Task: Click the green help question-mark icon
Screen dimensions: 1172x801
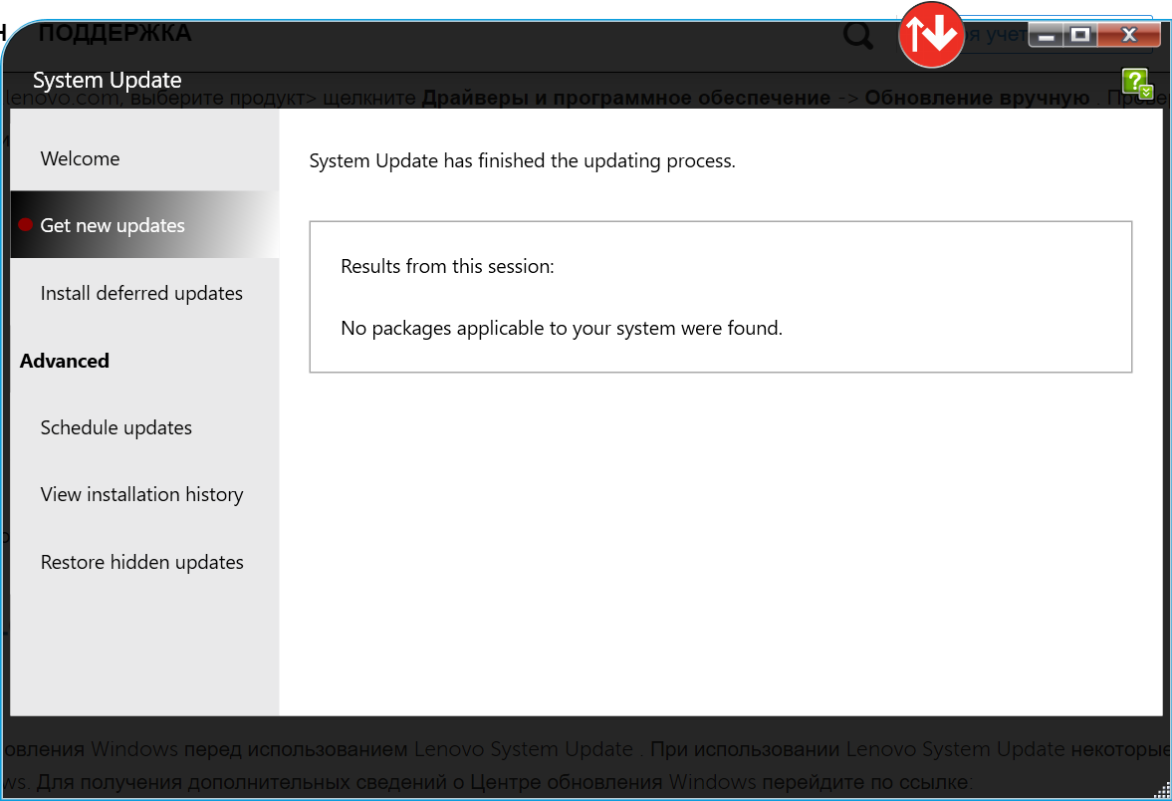Action: (x=1137, y=83)
